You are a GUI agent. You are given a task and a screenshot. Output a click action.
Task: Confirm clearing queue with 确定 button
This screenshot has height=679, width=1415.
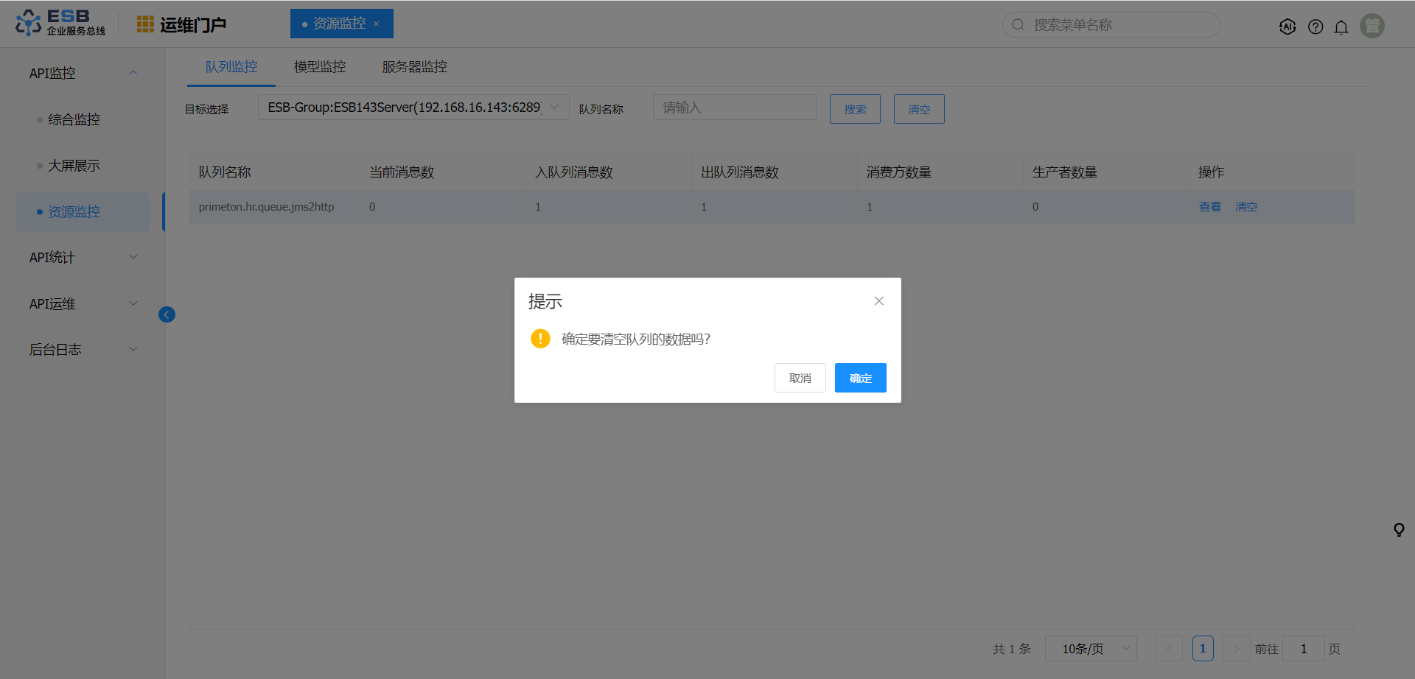coord(860,378)
